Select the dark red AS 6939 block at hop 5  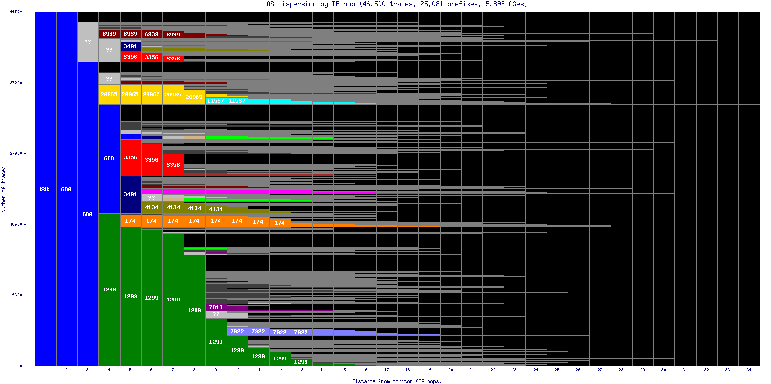(x=131, y=34)
